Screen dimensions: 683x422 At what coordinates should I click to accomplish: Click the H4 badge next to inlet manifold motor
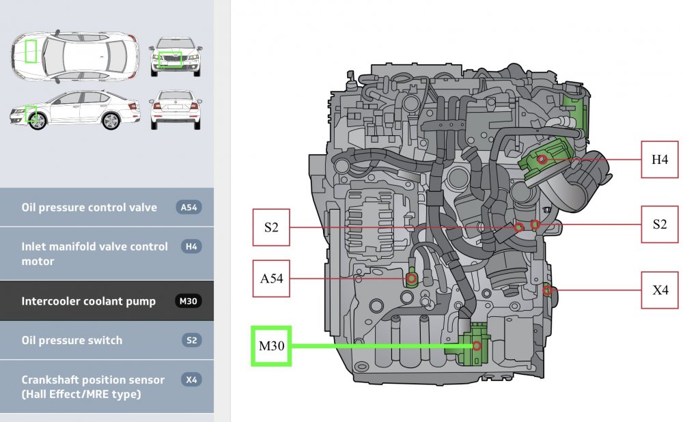190,247
